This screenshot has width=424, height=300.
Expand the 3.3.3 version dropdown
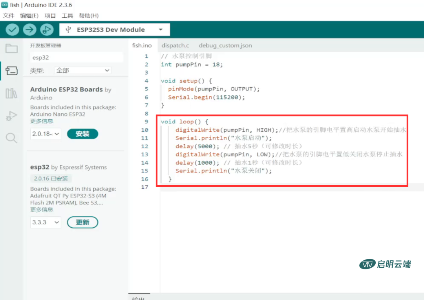pos(46,222)
